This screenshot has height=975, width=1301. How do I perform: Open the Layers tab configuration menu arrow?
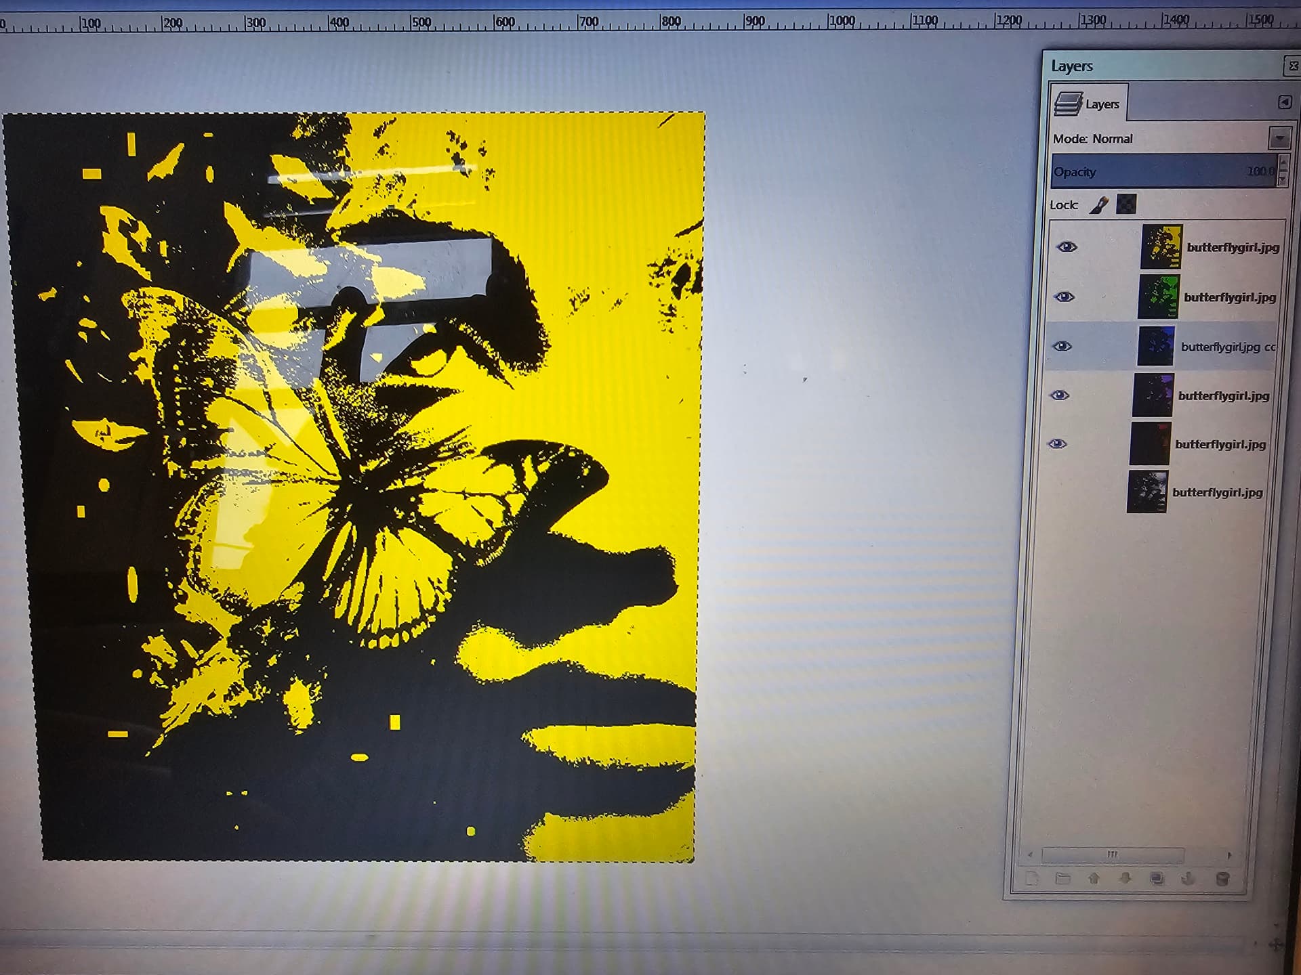point(1285,102)
